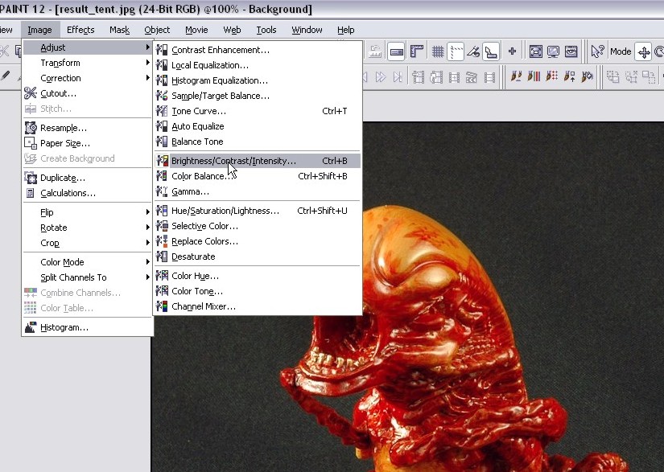Expand the Transform submenu
Viewport: 664px width, 472px height.
[87, 63]
